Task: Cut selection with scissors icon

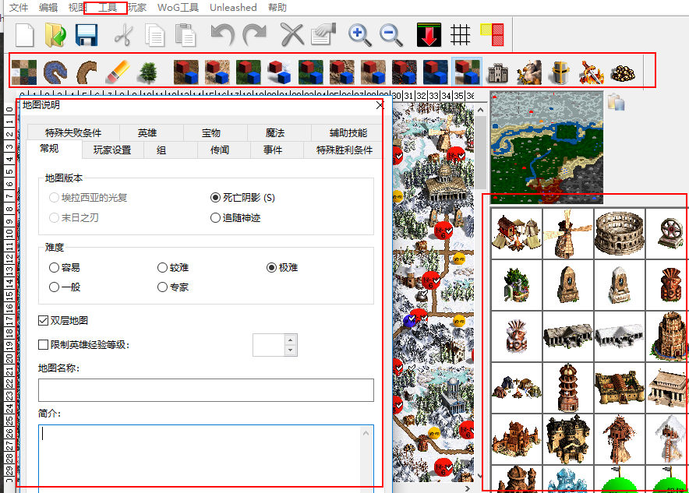Action: pyautogui.click(x=123, y=35)
